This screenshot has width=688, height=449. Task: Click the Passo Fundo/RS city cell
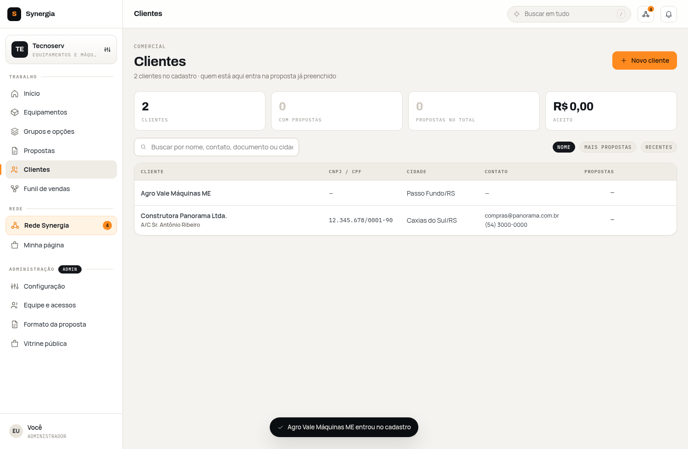click(x=431, y=193)
